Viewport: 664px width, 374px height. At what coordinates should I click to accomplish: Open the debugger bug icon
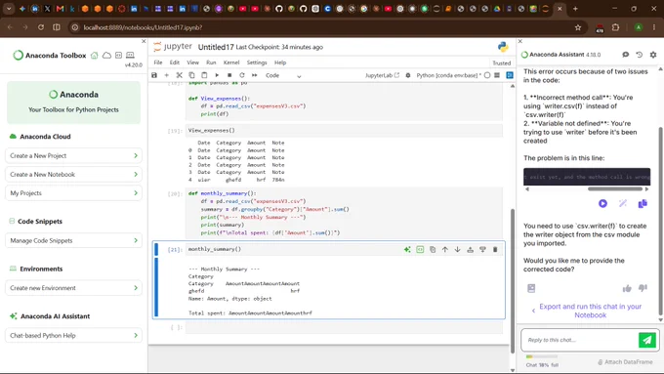coord(408,75)
